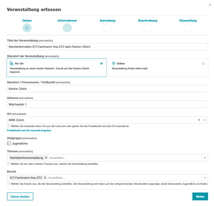214x206 pixels.
Task: Click the Weiter button
Action: pyautogui.click(x=200, y=196)
